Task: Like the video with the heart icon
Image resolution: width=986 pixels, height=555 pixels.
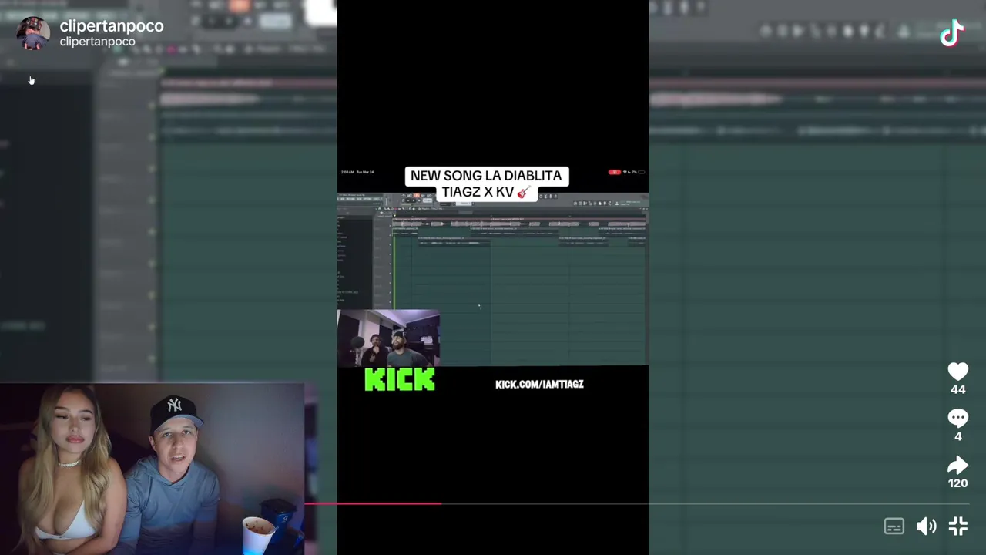Action: click(x=957, y=371)
